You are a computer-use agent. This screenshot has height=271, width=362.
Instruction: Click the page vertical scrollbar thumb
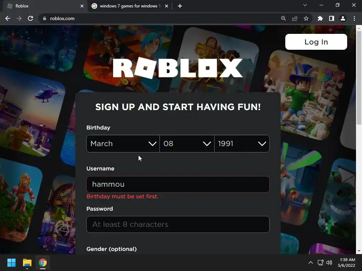359,78
